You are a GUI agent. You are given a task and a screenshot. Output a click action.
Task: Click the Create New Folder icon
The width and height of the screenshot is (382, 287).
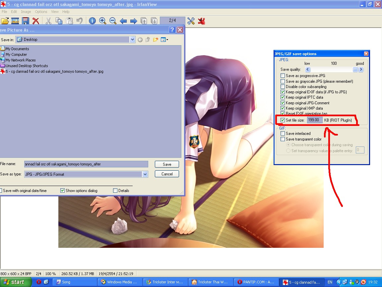point(156,40)
